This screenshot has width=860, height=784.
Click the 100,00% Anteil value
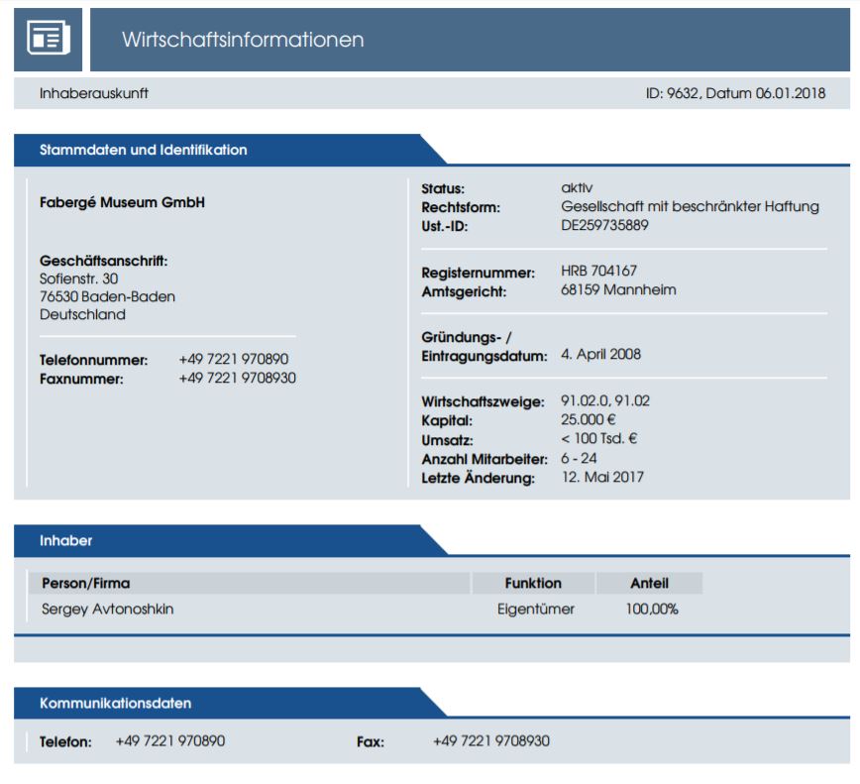click(652, 609)
